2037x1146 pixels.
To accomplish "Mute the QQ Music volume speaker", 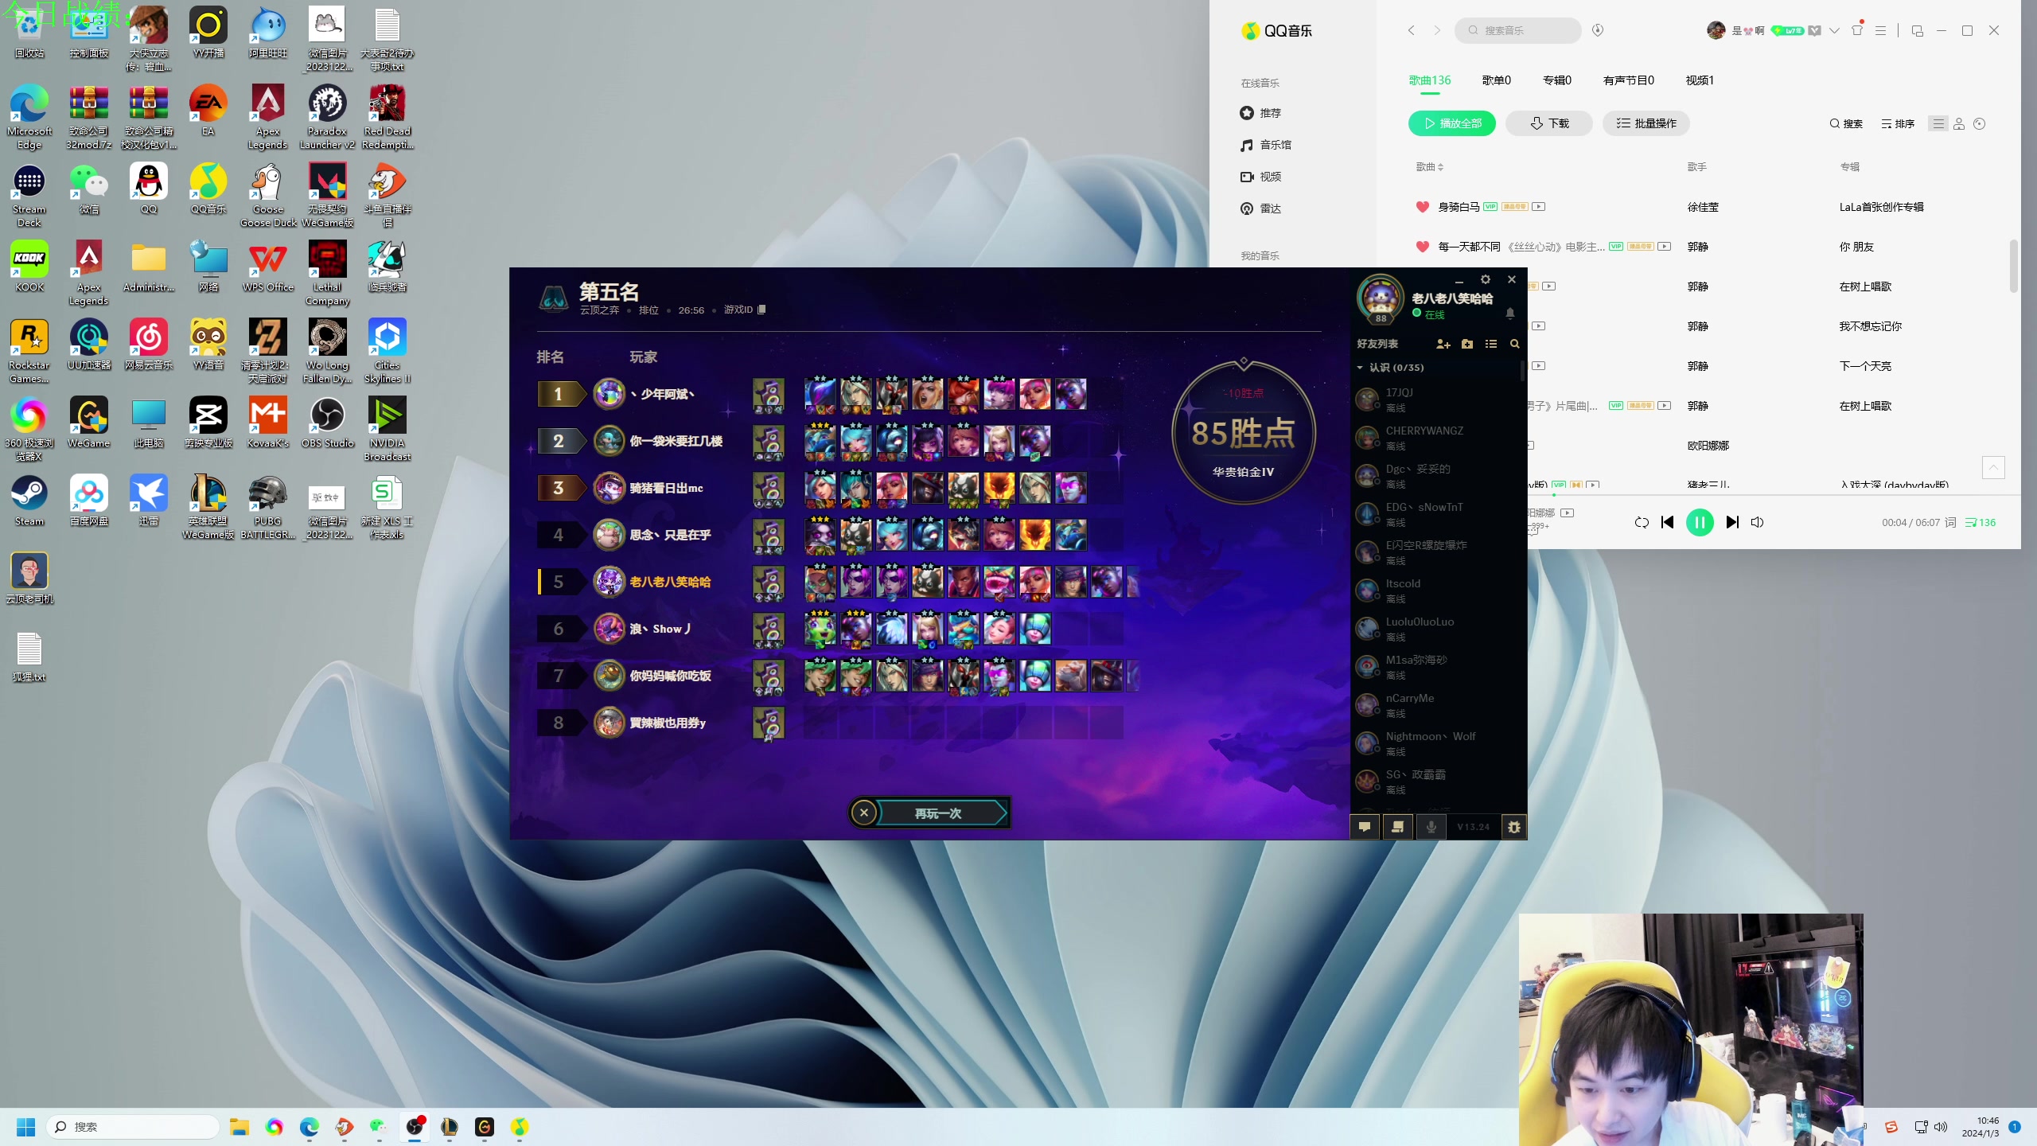I will coord(1758,523).
